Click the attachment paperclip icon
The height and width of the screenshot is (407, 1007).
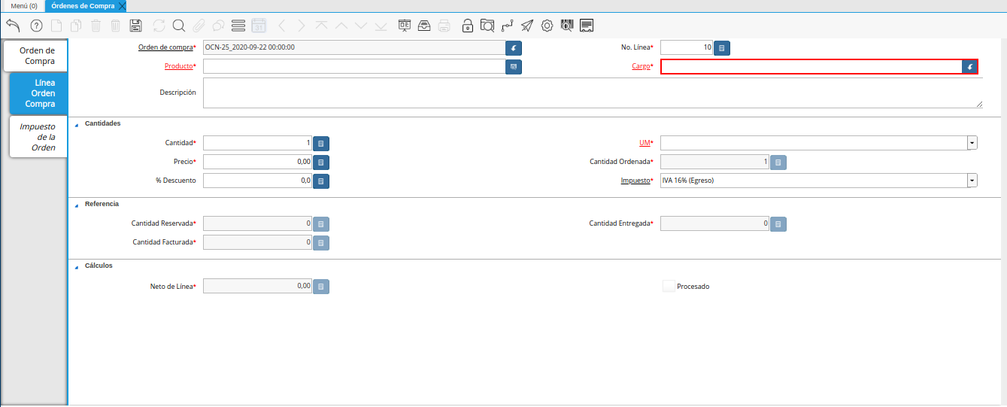tap(199, 26)
